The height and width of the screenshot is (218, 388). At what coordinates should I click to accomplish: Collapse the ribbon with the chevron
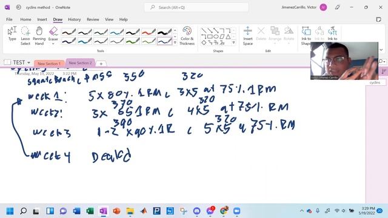pyautogui.click(x=381, y=50)
